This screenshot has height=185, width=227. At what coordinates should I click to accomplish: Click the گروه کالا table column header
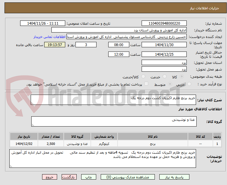(77, 136)
